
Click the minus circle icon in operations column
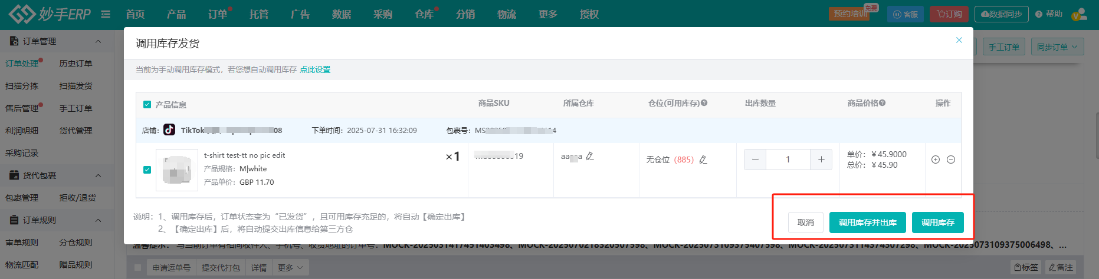pyautogui.click(x=951, y=160)
